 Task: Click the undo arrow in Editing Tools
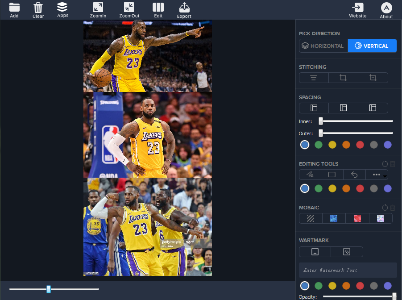pos(354,175)
